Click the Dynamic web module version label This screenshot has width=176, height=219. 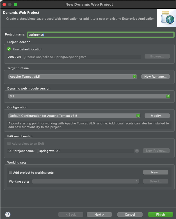[x=29, y=88]
